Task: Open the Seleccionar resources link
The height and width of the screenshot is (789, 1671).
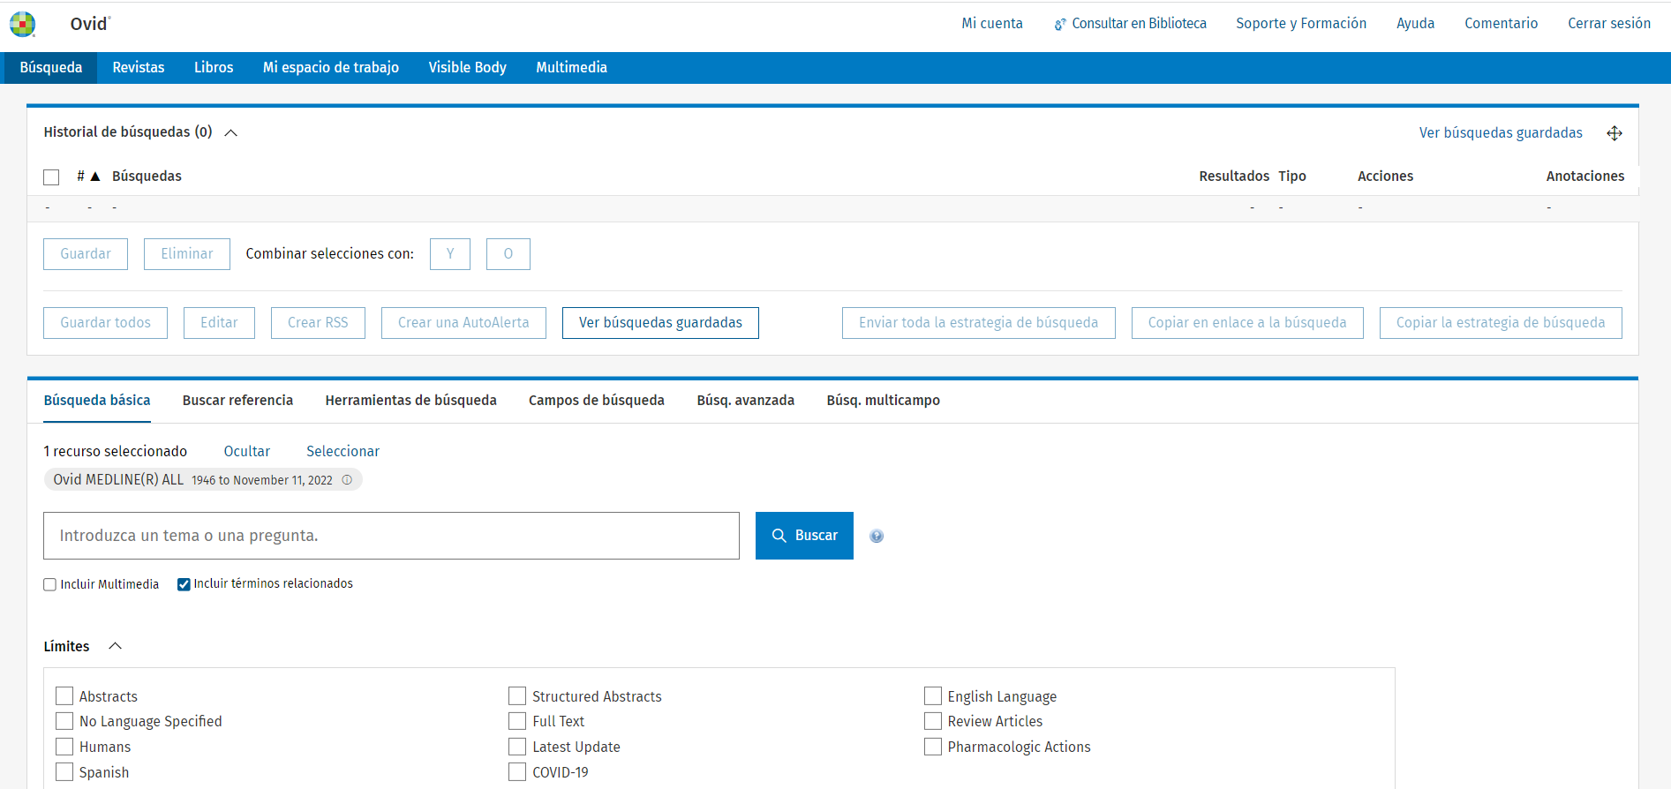Action: pos(342,451)
